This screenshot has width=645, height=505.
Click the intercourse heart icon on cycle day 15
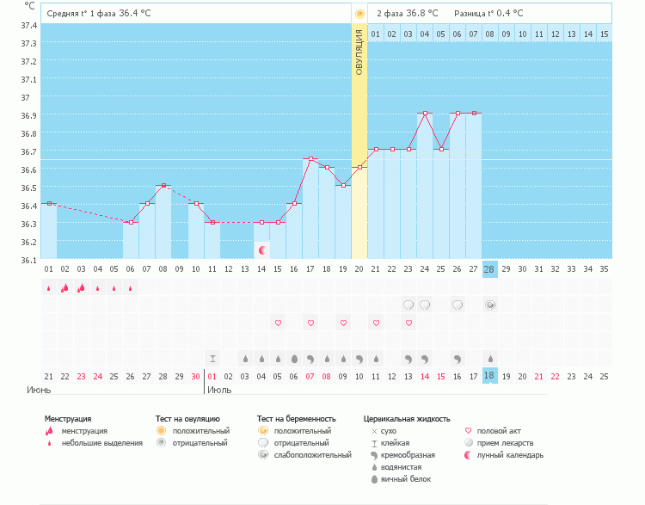pyautogui.click(x=278, y=323)
